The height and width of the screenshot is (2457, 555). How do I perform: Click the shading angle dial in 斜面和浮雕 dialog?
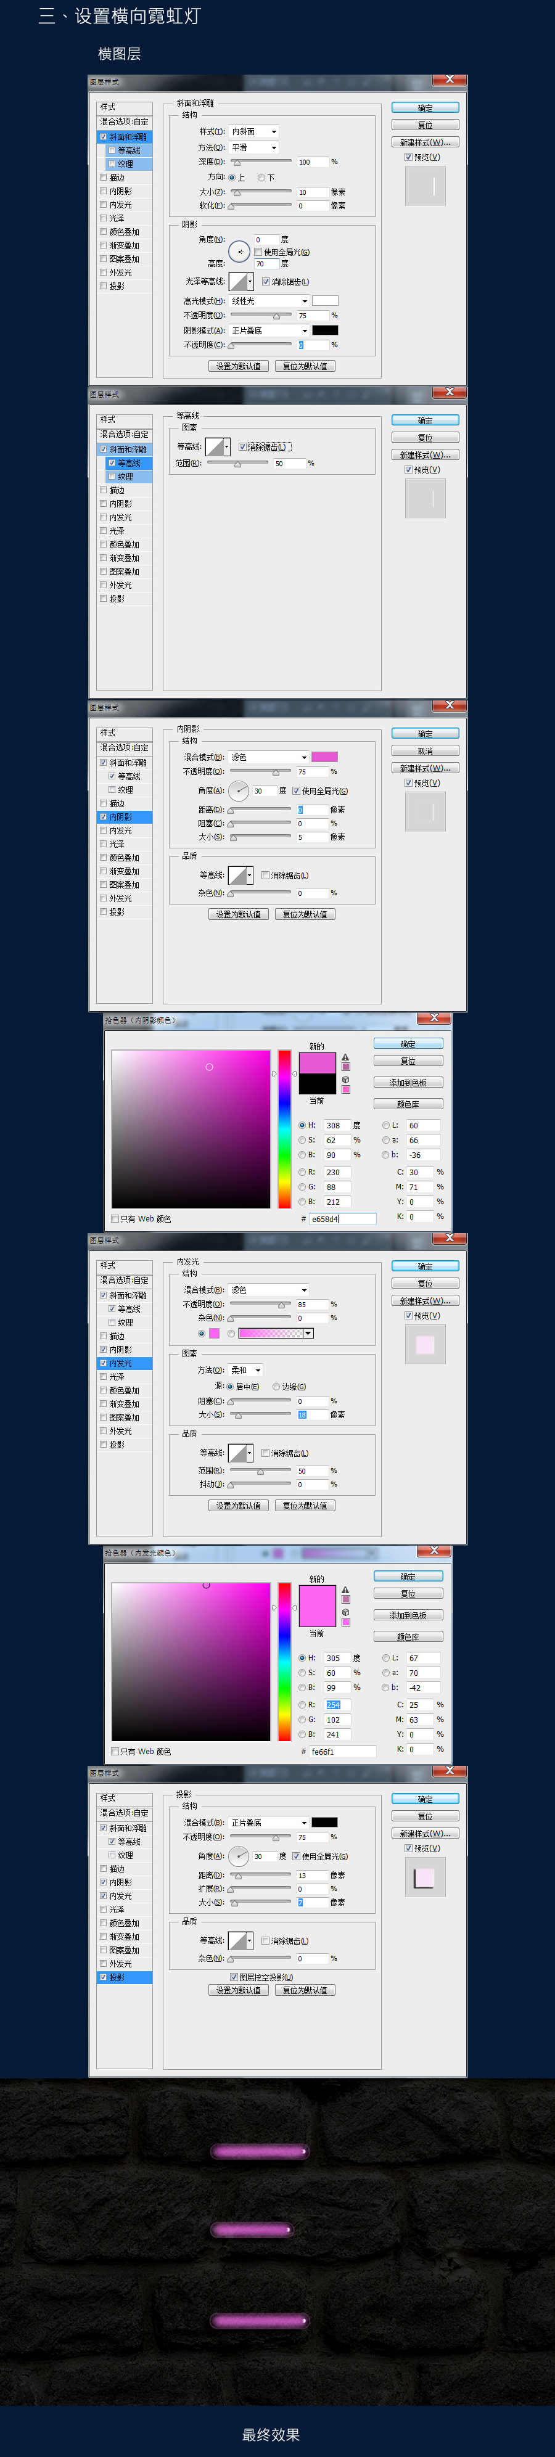(239, 252)
